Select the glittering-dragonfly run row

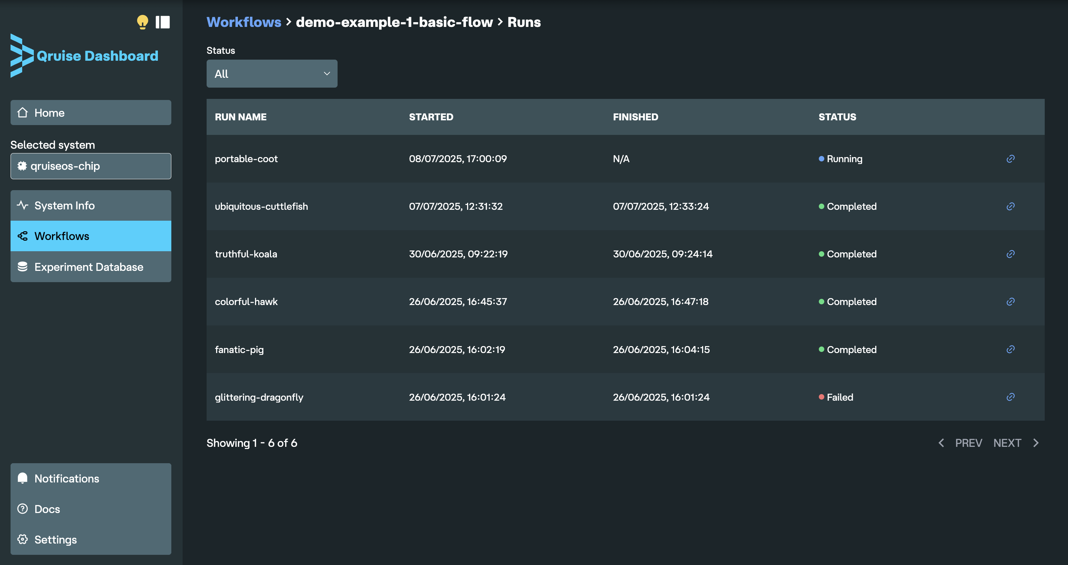[259, 397]
